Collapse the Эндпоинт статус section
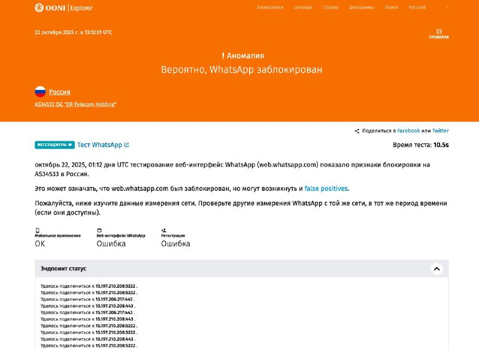This screenshot has width=479, height=350. click(x=437, y=268)
